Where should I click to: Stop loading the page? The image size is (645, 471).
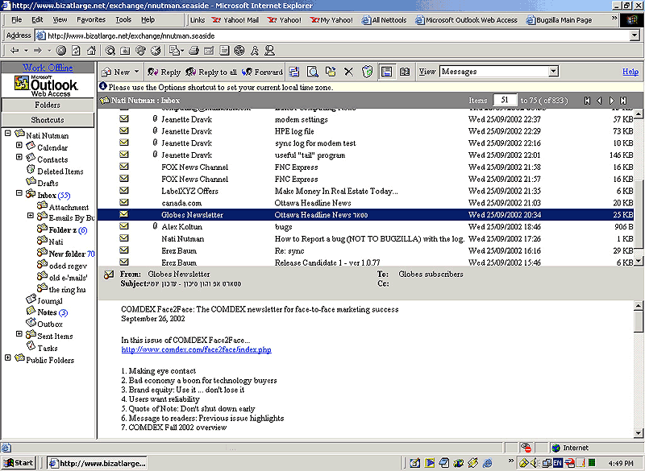pos(61,51)
